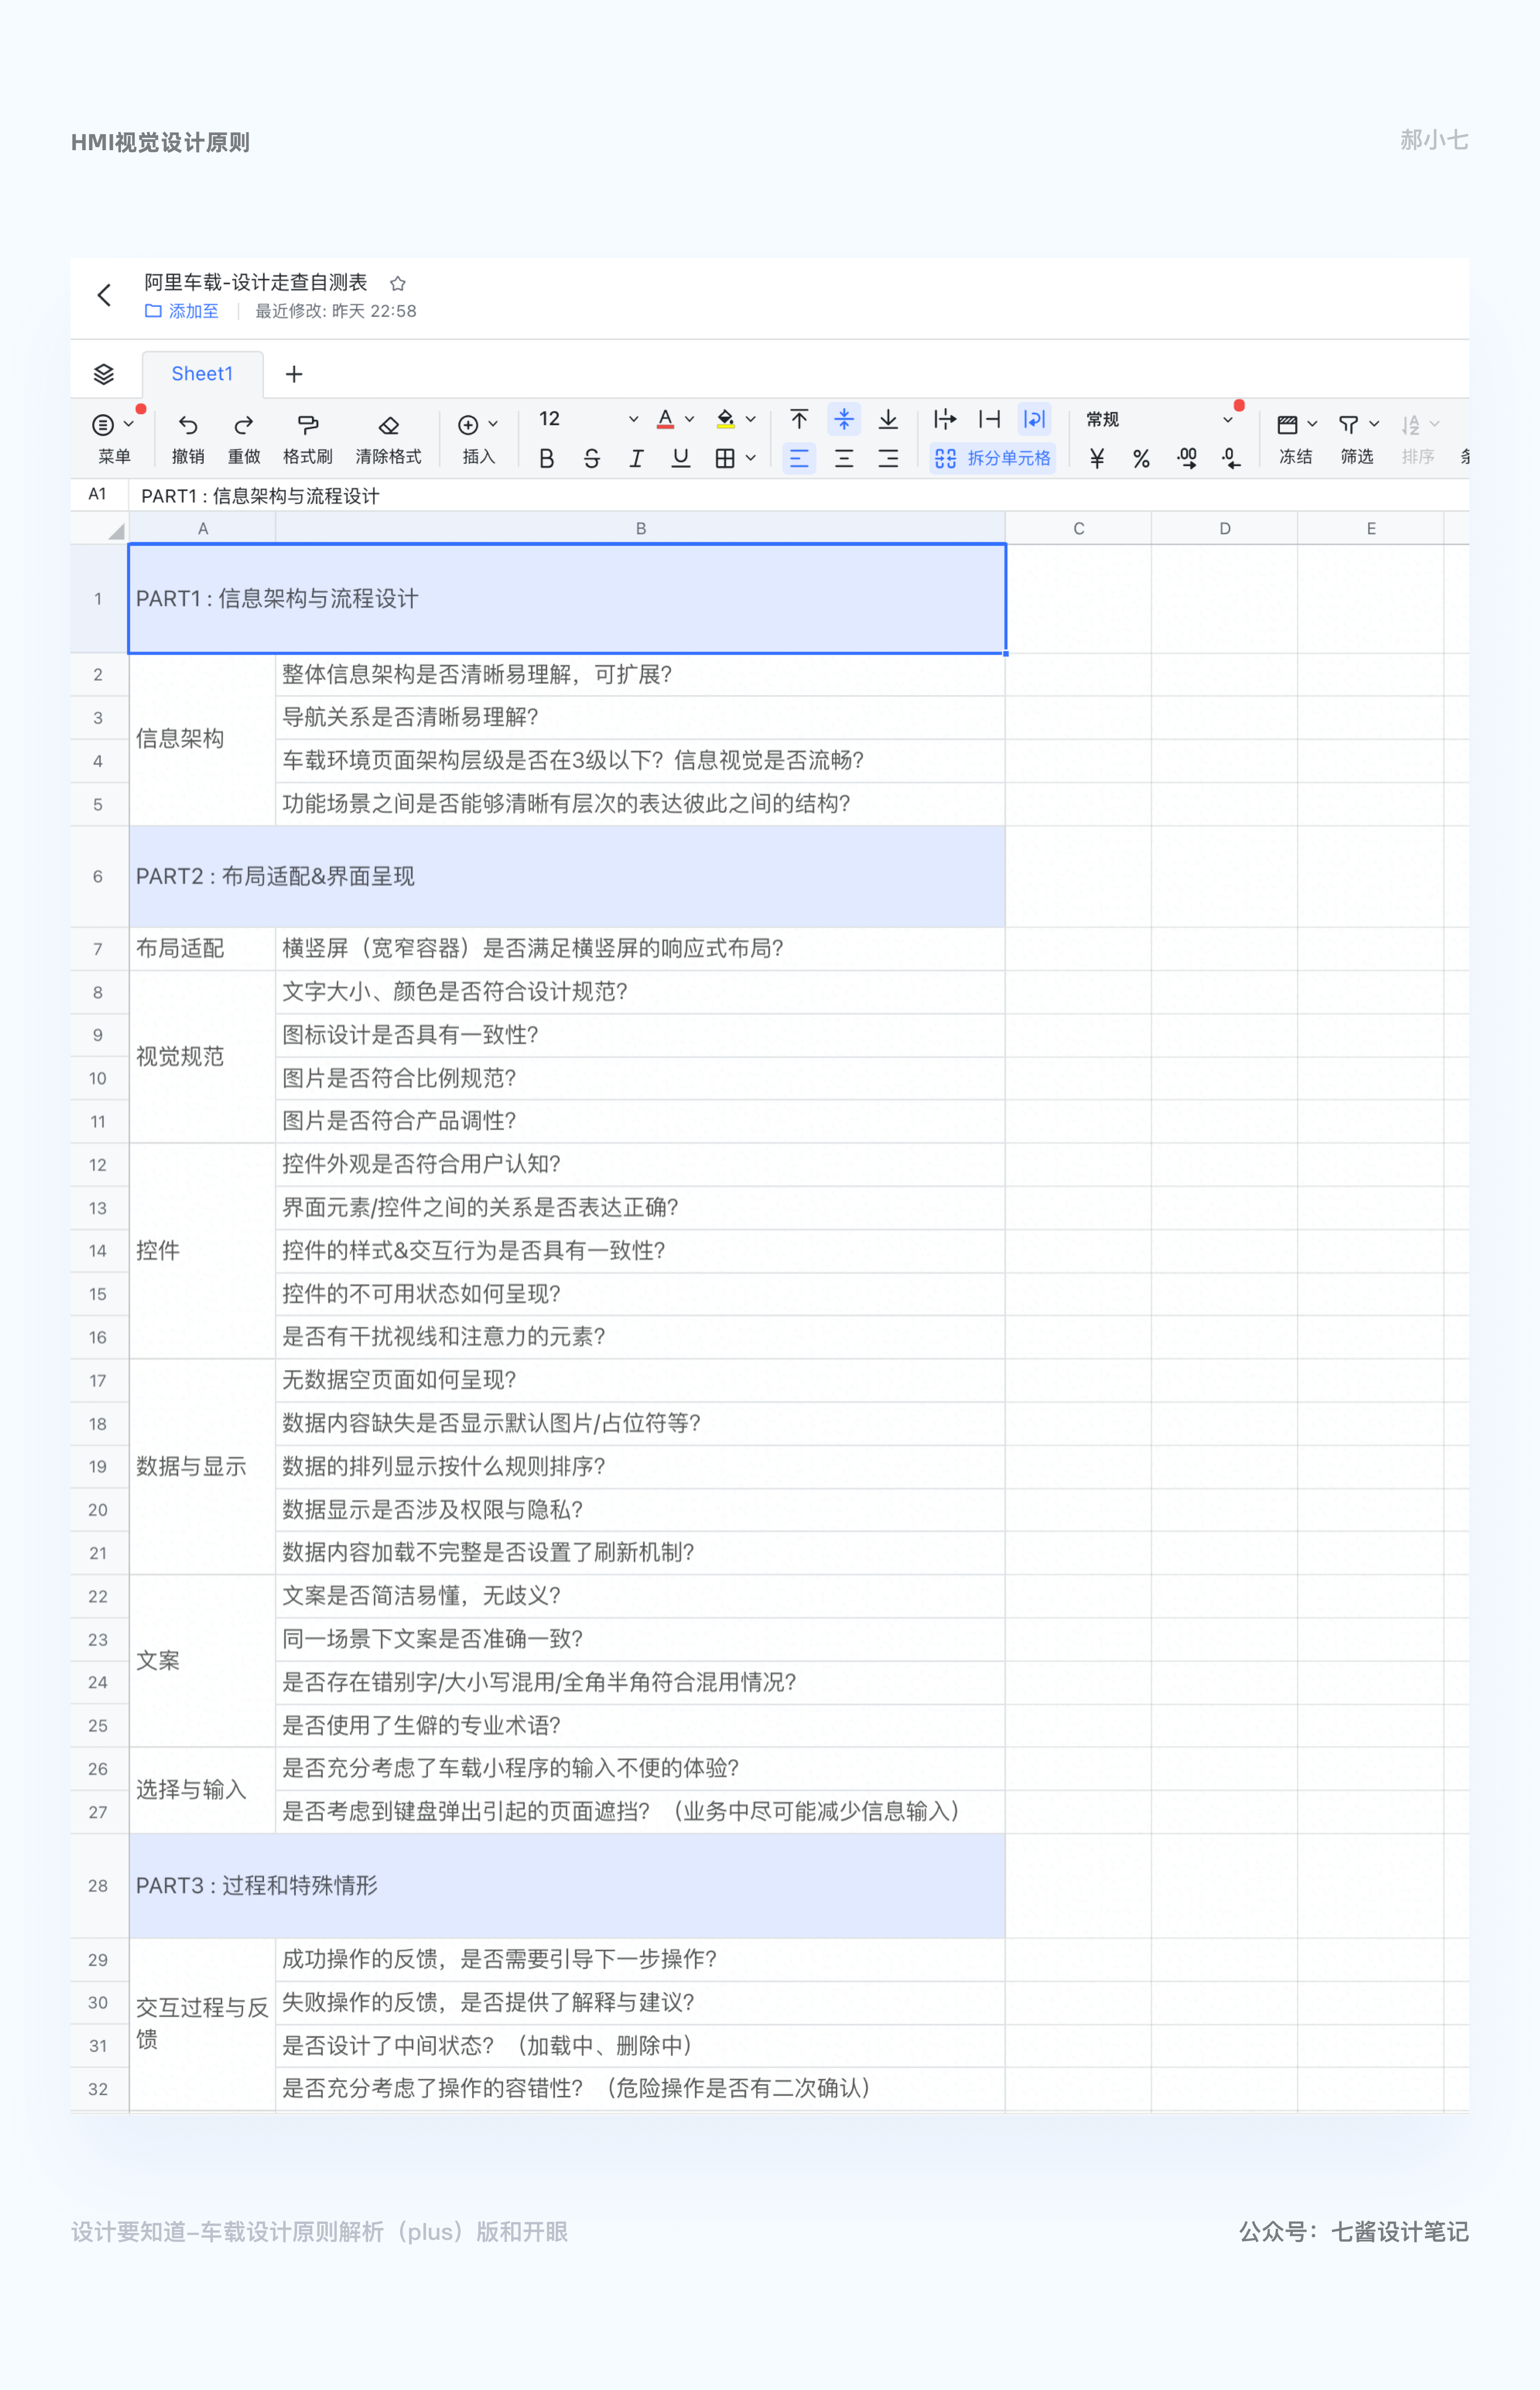
Task: Switch to the Sheet1 tab
Action: (x=202, y=374)
